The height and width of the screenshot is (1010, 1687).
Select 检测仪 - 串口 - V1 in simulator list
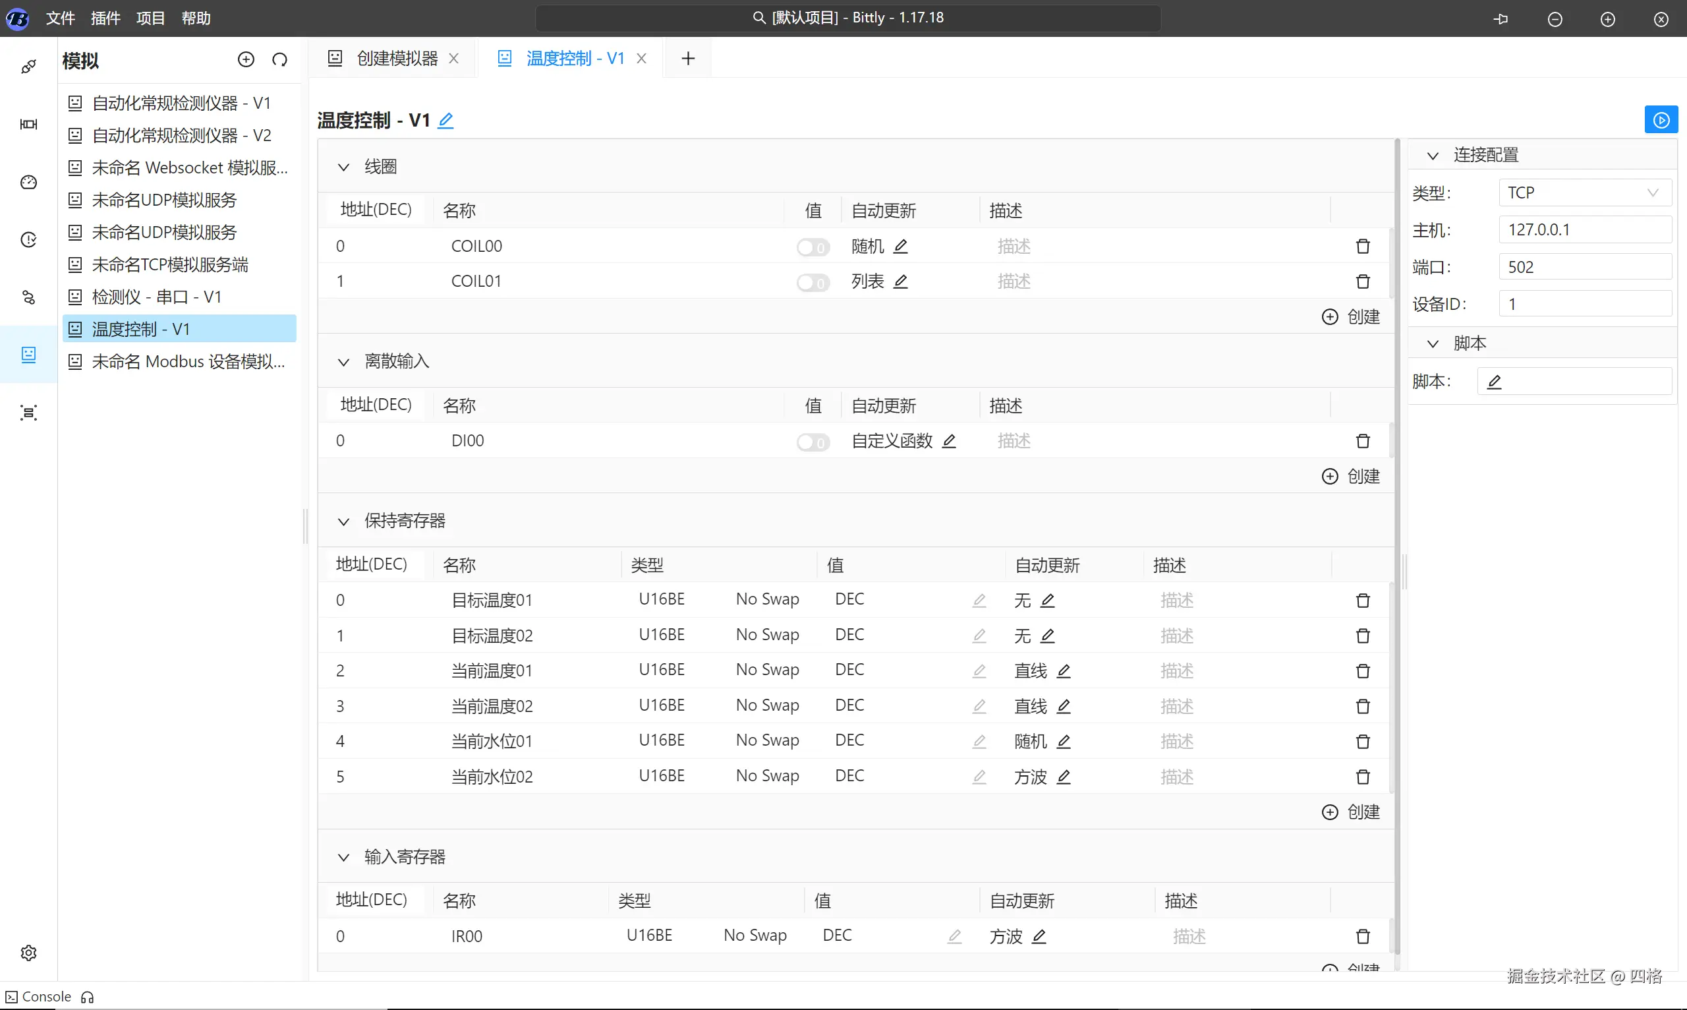pos(156,297)
